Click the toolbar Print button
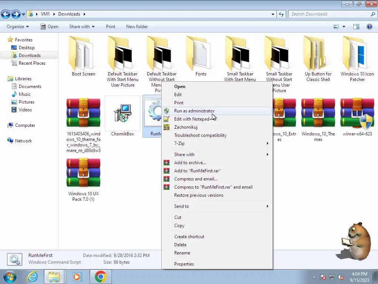The width and height of the screenshot is (378, 284). 110,27
